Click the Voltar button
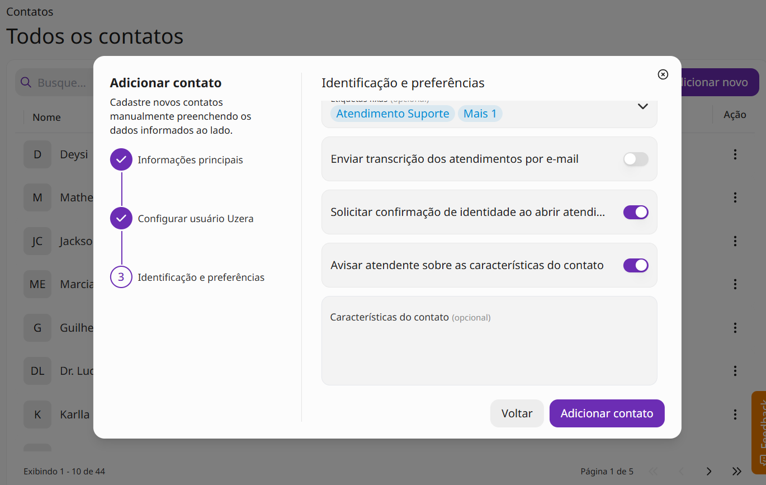The image size is (766, 485). (517, 413)
